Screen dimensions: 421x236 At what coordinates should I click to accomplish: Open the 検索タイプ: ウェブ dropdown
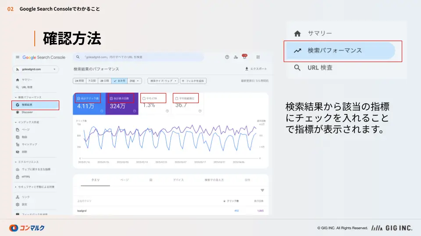(x=163, y=81)
